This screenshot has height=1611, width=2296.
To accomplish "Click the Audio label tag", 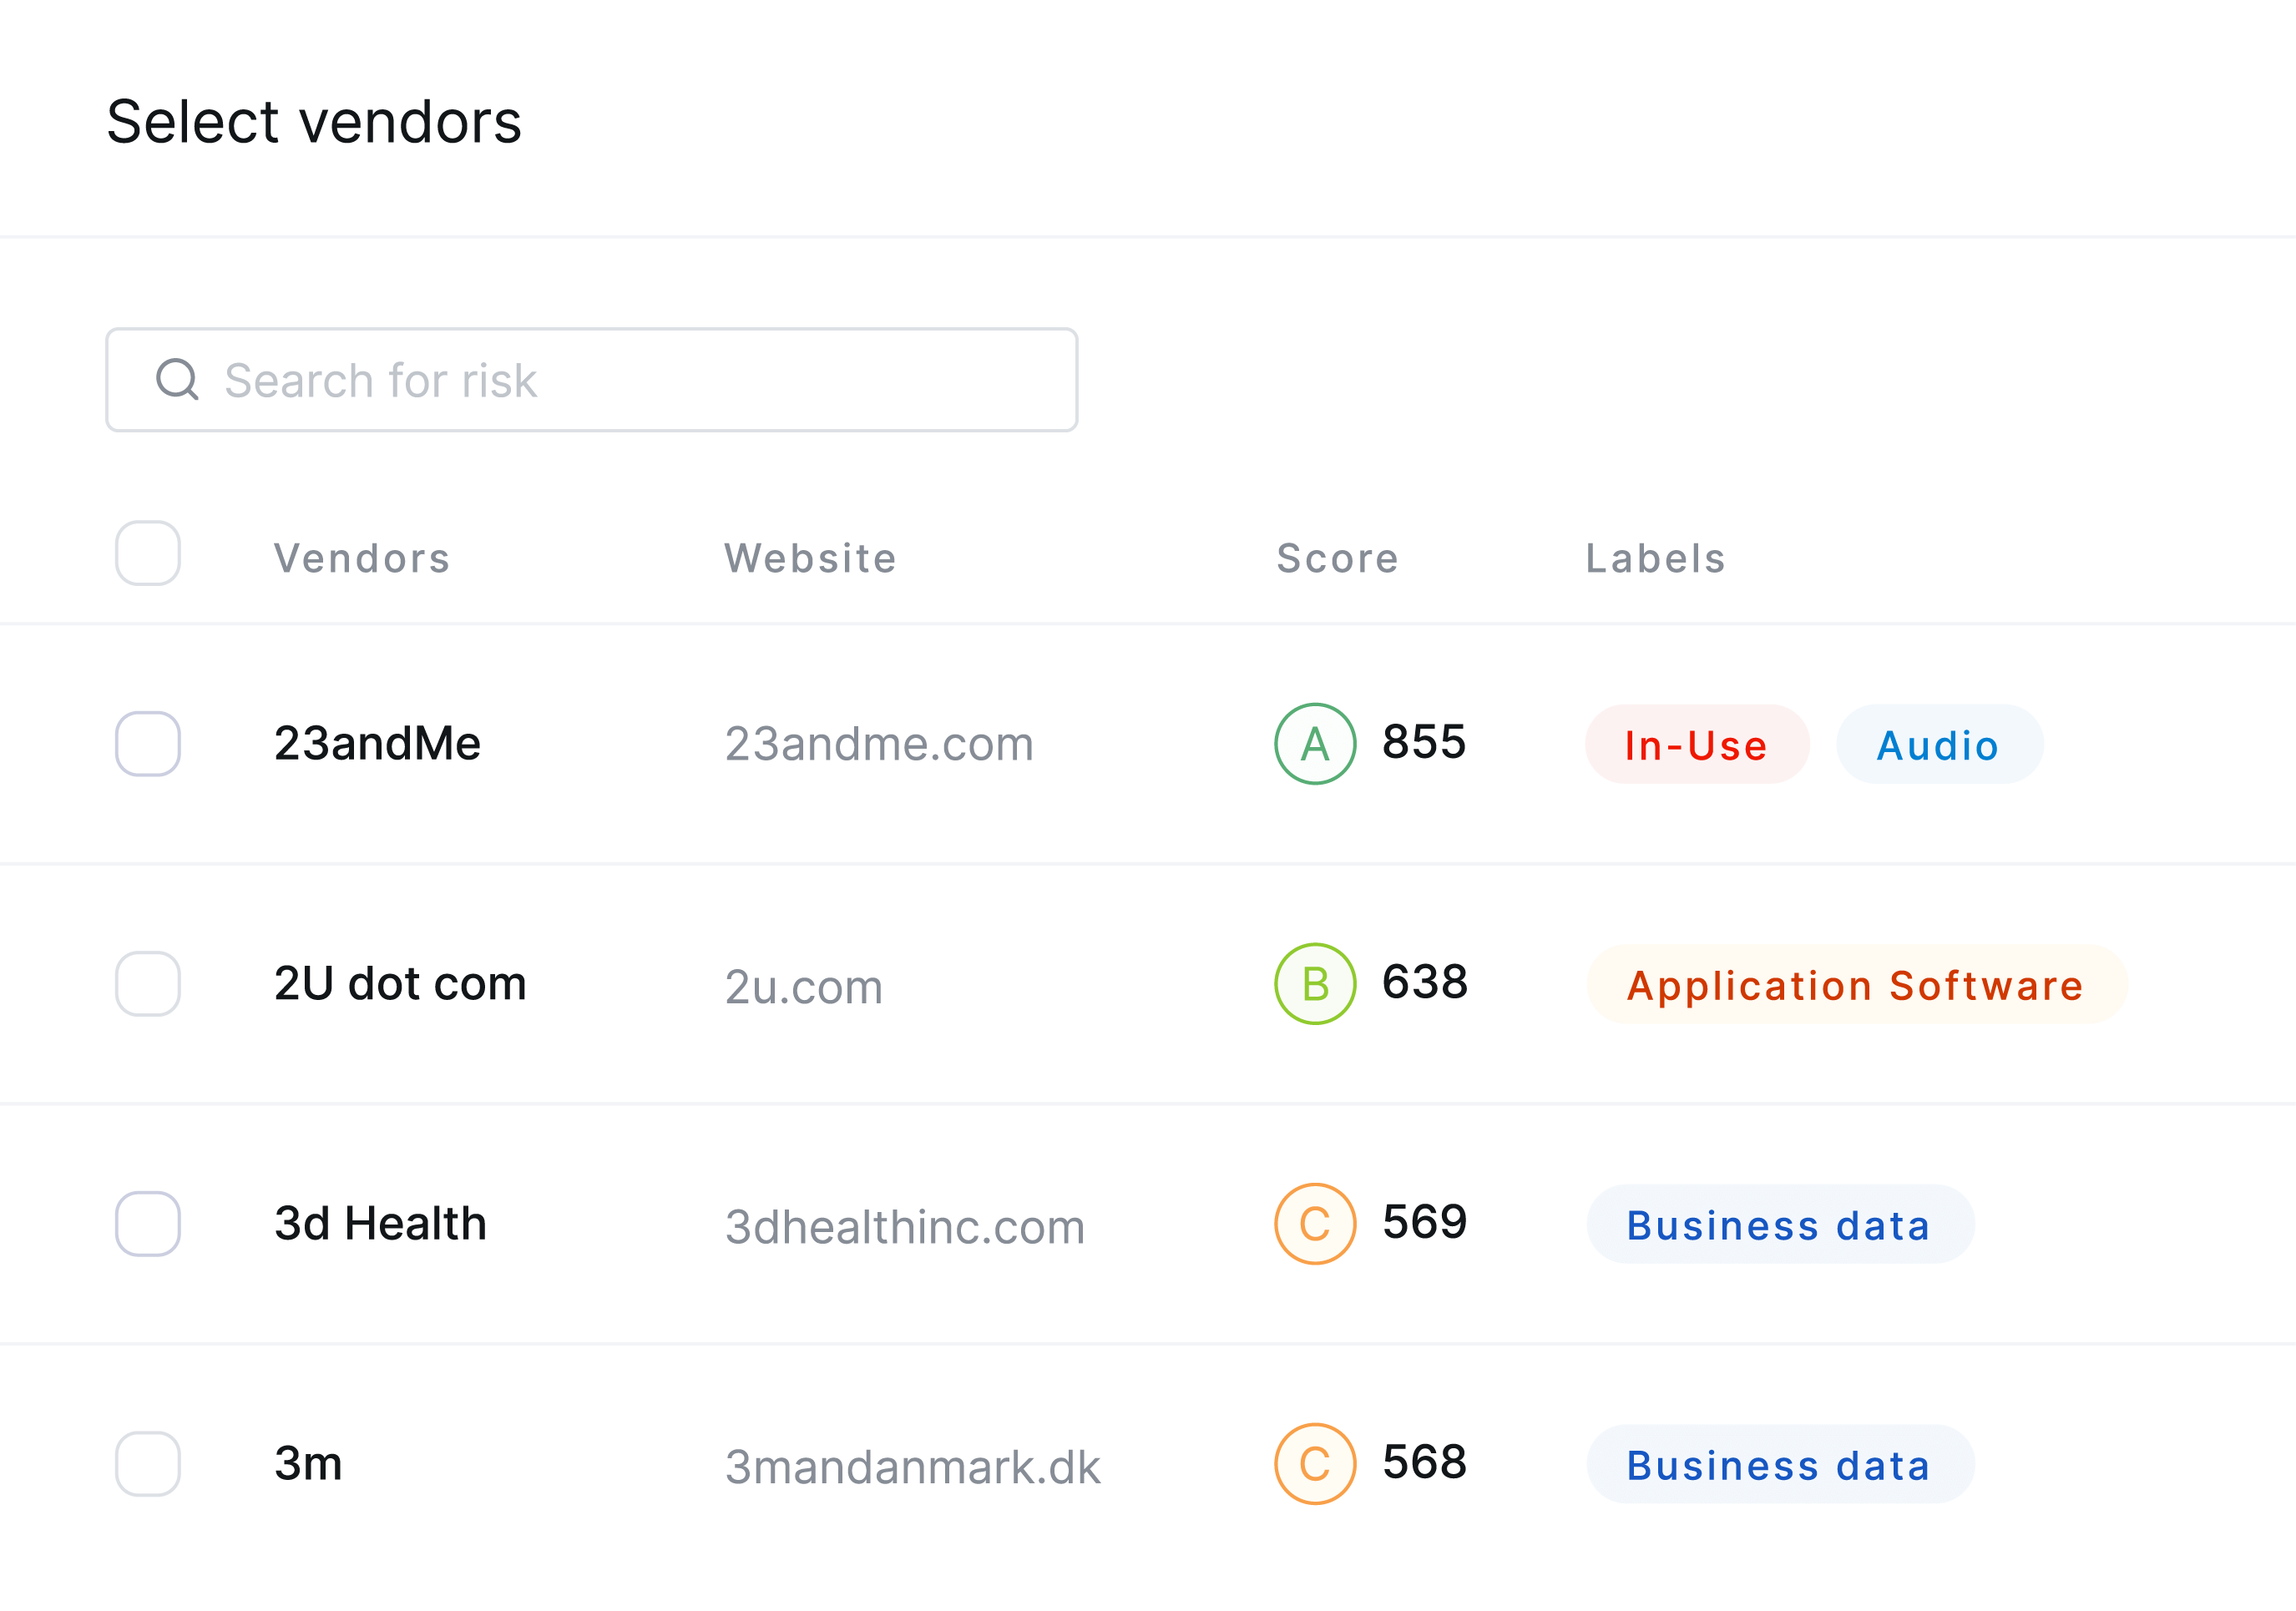I will [1939, 744].
